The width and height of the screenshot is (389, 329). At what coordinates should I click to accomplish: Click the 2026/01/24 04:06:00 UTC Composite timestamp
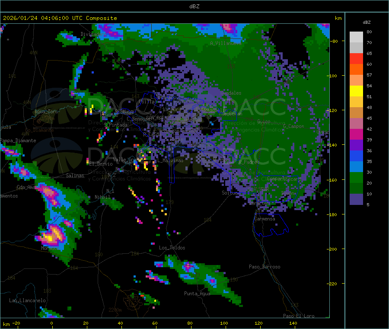coord(60,18)
